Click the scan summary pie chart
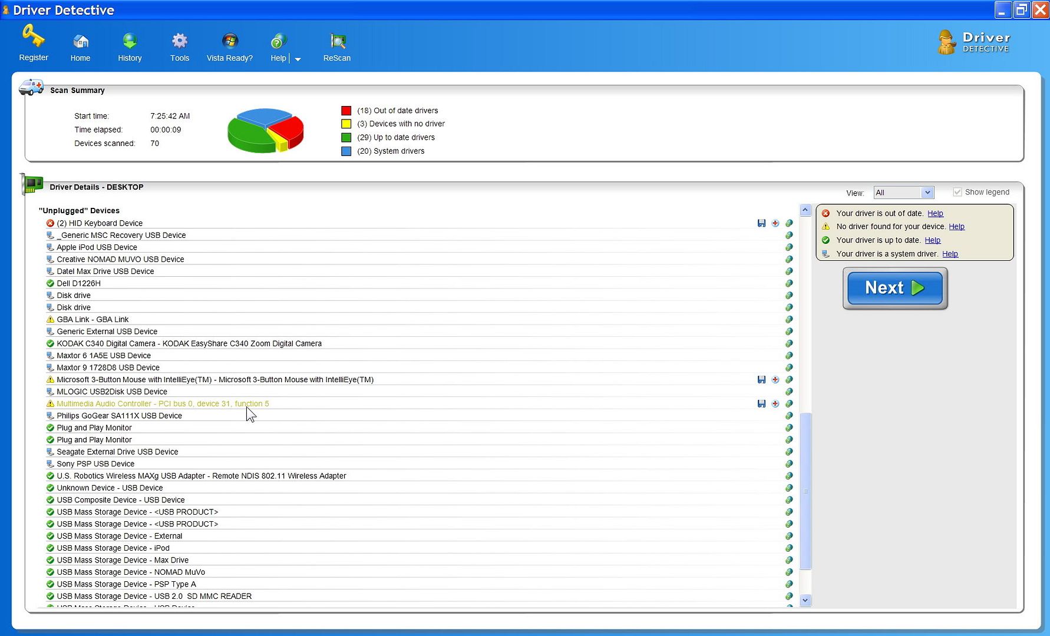The width and height of the screenshot is (1050, 636). pyautogui.click(x=265, y=131)
